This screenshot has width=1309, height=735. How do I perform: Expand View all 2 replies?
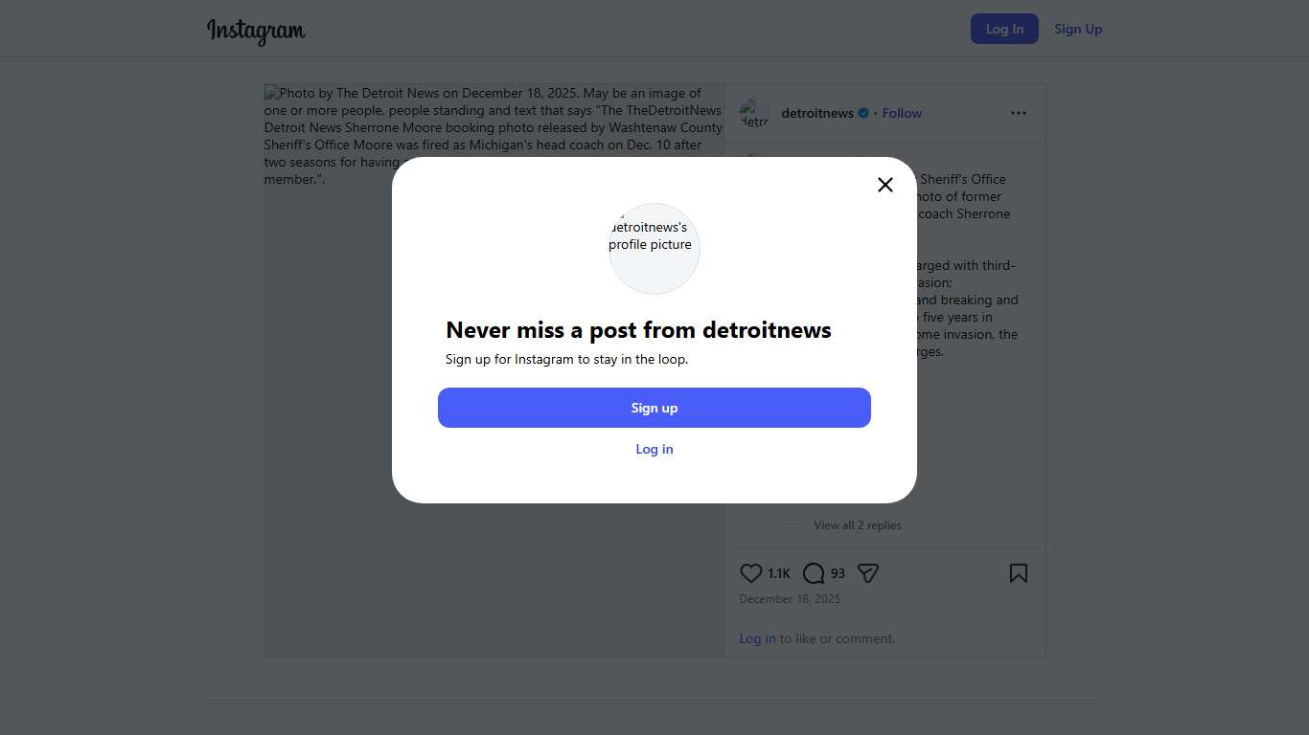[857, 524]
